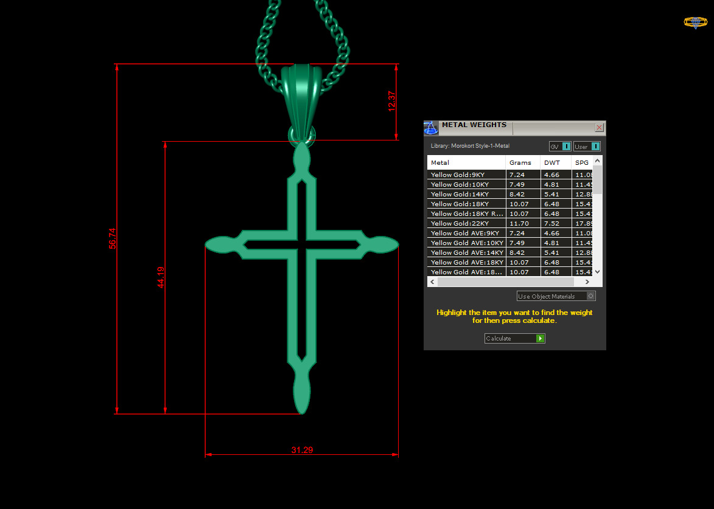Select the Yellow Gold AVE:9KY row
This screenshot has width=714, height=509.
[510, 233]
